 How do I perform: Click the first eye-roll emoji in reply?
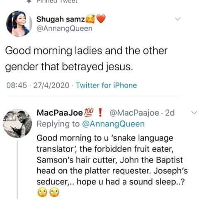(x=42, y=192)
